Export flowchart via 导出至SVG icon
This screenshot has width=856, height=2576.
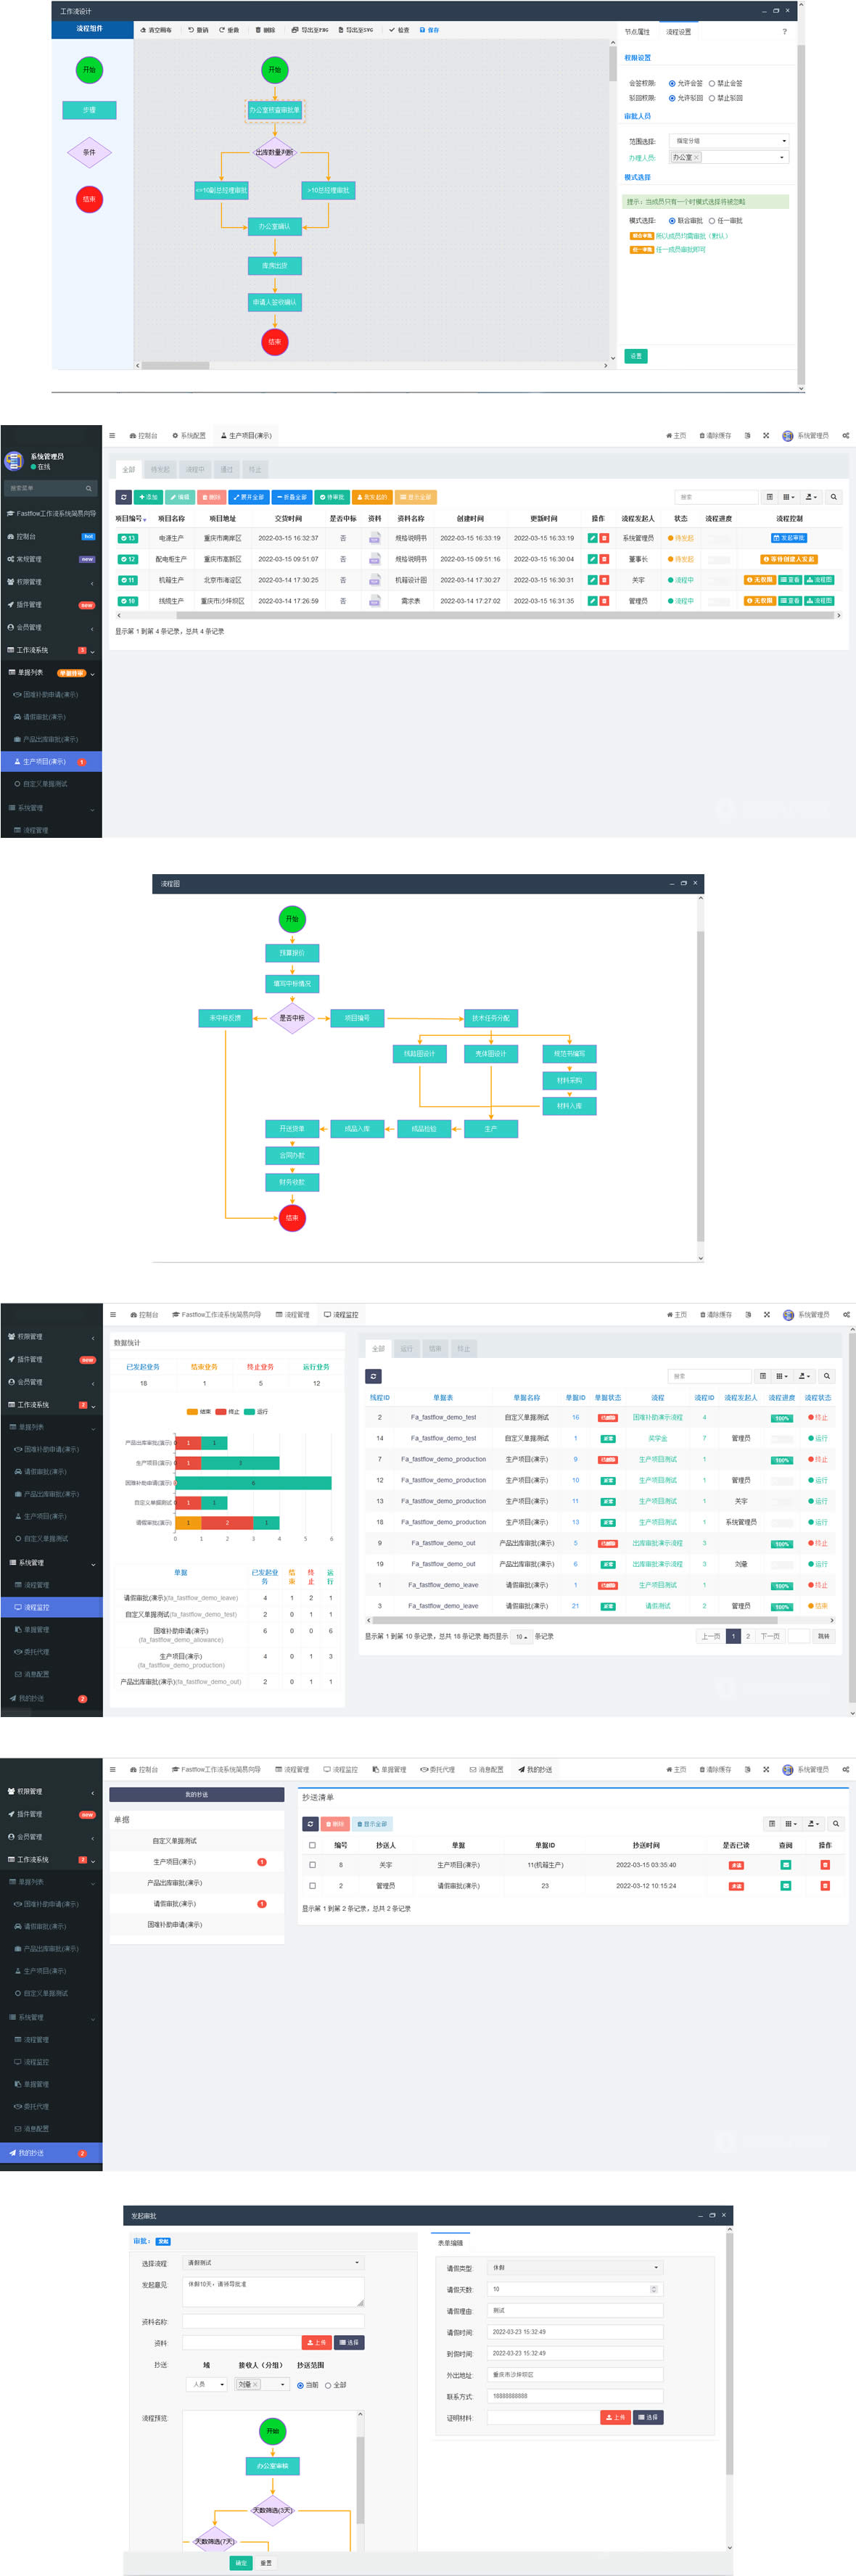[340, 30]
